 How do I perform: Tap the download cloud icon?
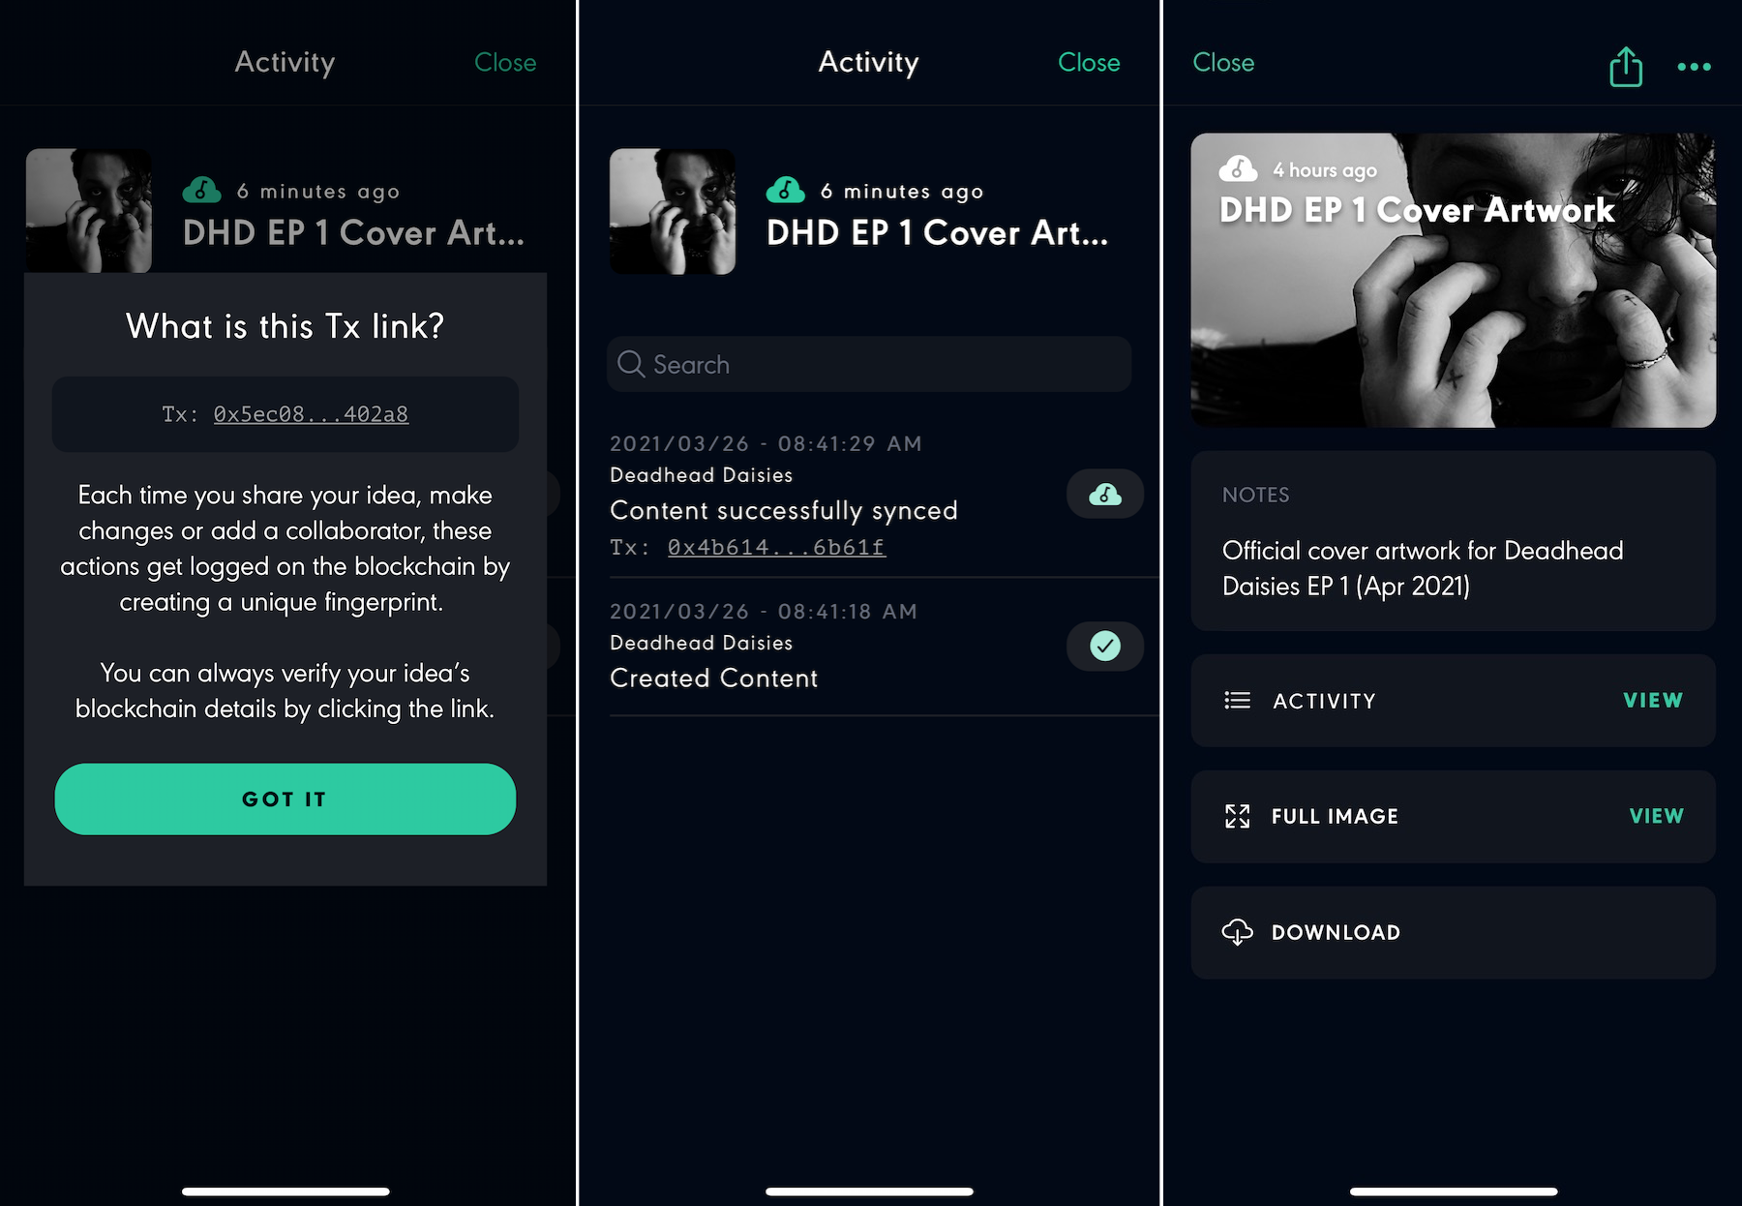coord(1237,932)
